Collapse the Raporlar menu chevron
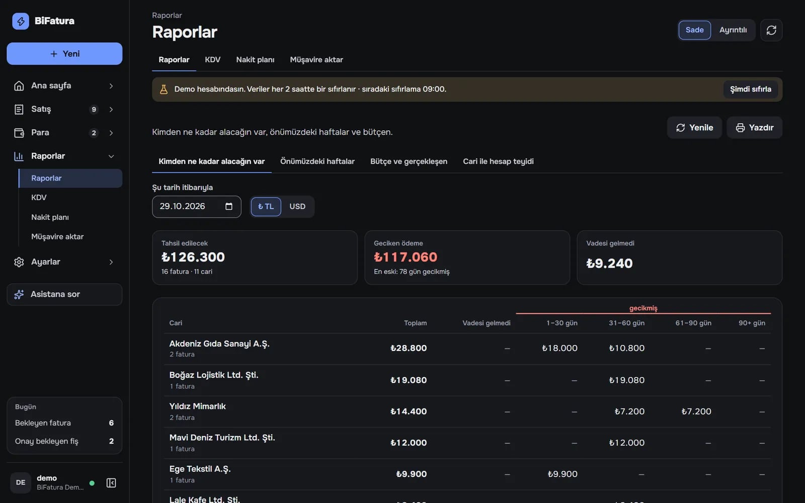 coord(111,156)
